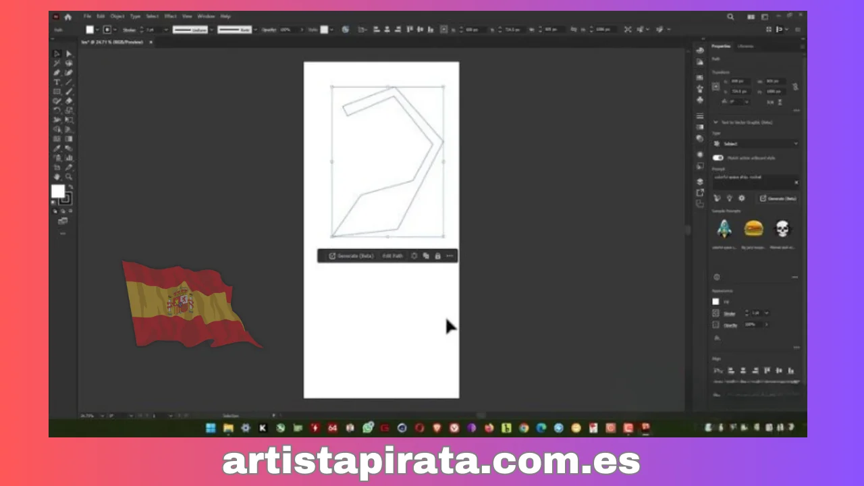The image size is (864, 486).
Task: Pick the Zoom tool at the toolbar bottom
Action: [69, 176]
